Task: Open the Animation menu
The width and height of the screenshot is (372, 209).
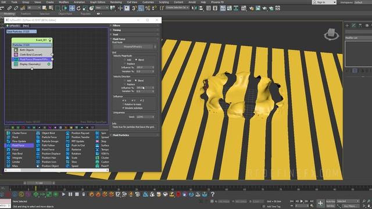Action: 80,2
